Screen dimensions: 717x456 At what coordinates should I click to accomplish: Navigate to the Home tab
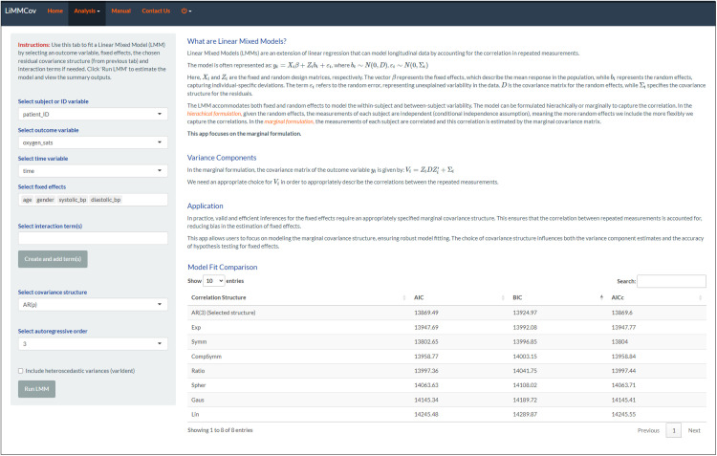54,11
